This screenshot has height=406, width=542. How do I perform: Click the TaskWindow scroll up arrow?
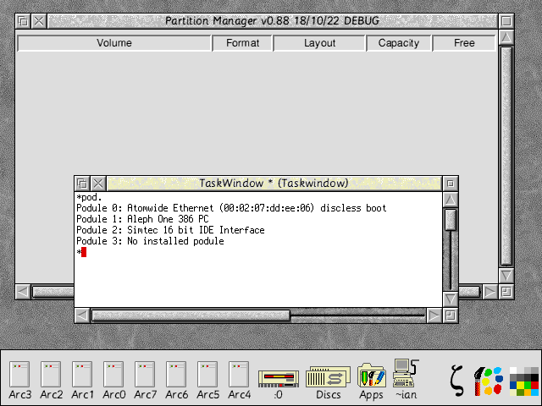[x=451, y=200]
